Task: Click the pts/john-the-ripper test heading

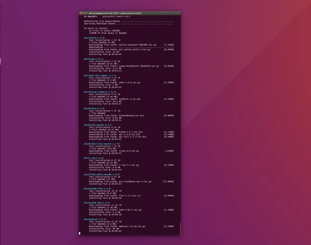Action: tap(100, 75)
